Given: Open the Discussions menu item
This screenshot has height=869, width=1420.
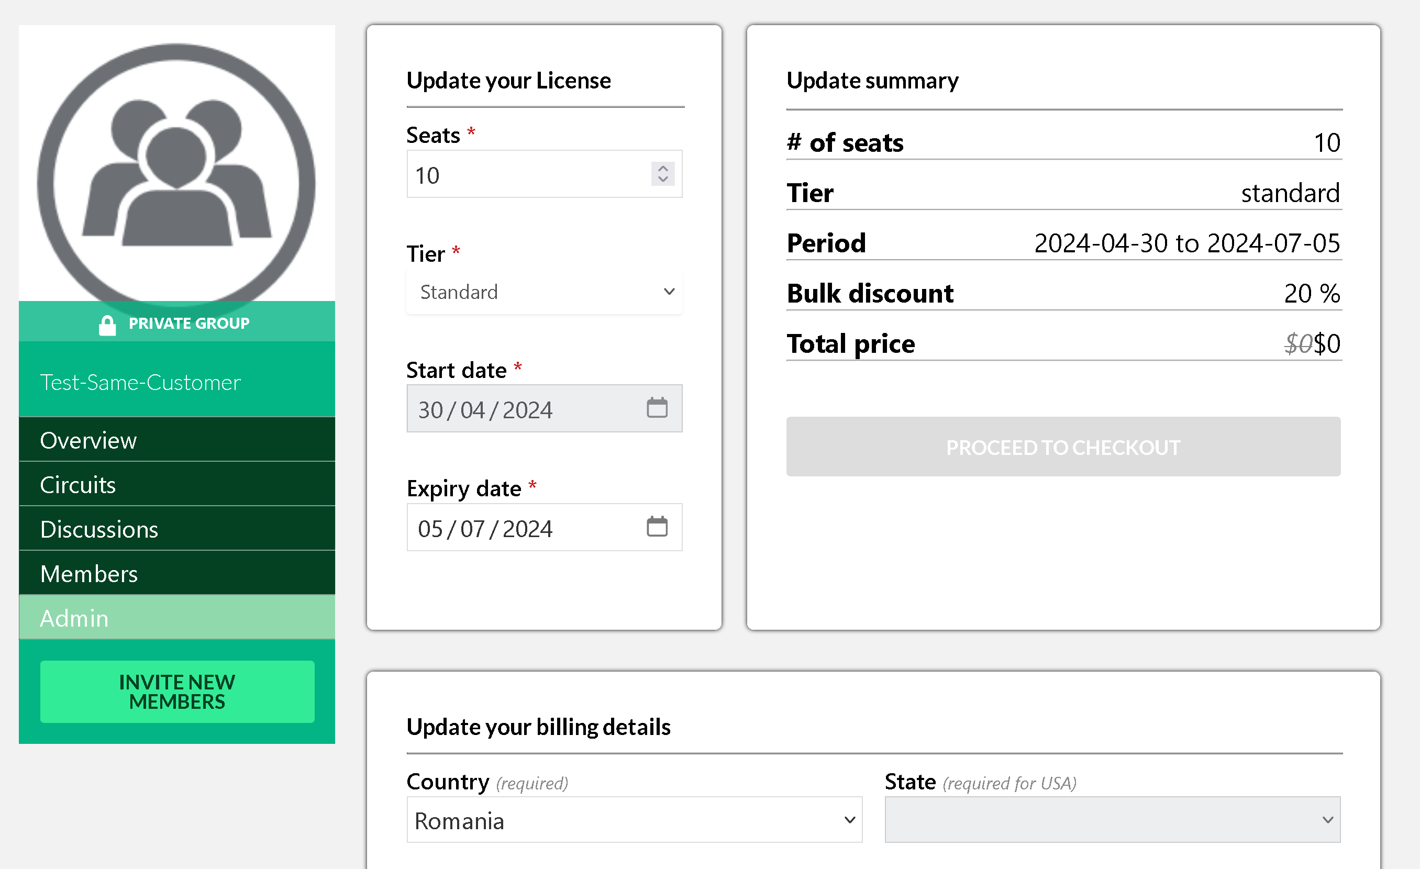Looking at the screenshot, I should [176, 528].
